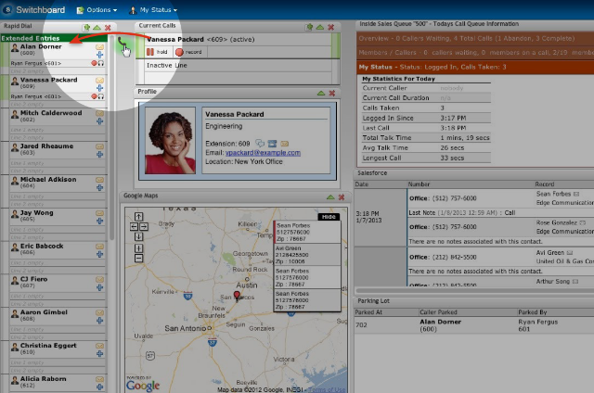Collapse the Profile panel

click(x=321, y=93)
